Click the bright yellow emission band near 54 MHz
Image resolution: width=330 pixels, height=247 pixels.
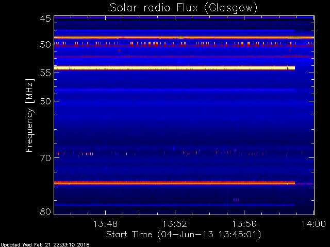[174, 68]
